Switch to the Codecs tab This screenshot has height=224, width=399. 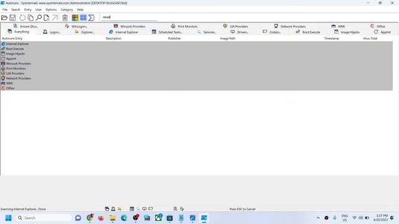tap(272, 32)
